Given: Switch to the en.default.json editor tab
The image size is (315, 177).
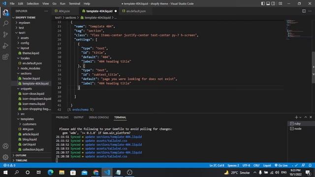Looking at the screenshot, I should 135,11.
